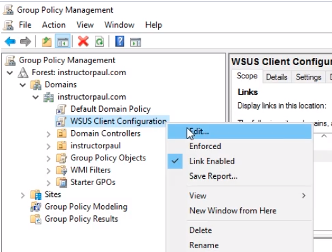Click the root Group Policy Management node icon
Screen dimensions: 332x252
click(x=10, y=61)
